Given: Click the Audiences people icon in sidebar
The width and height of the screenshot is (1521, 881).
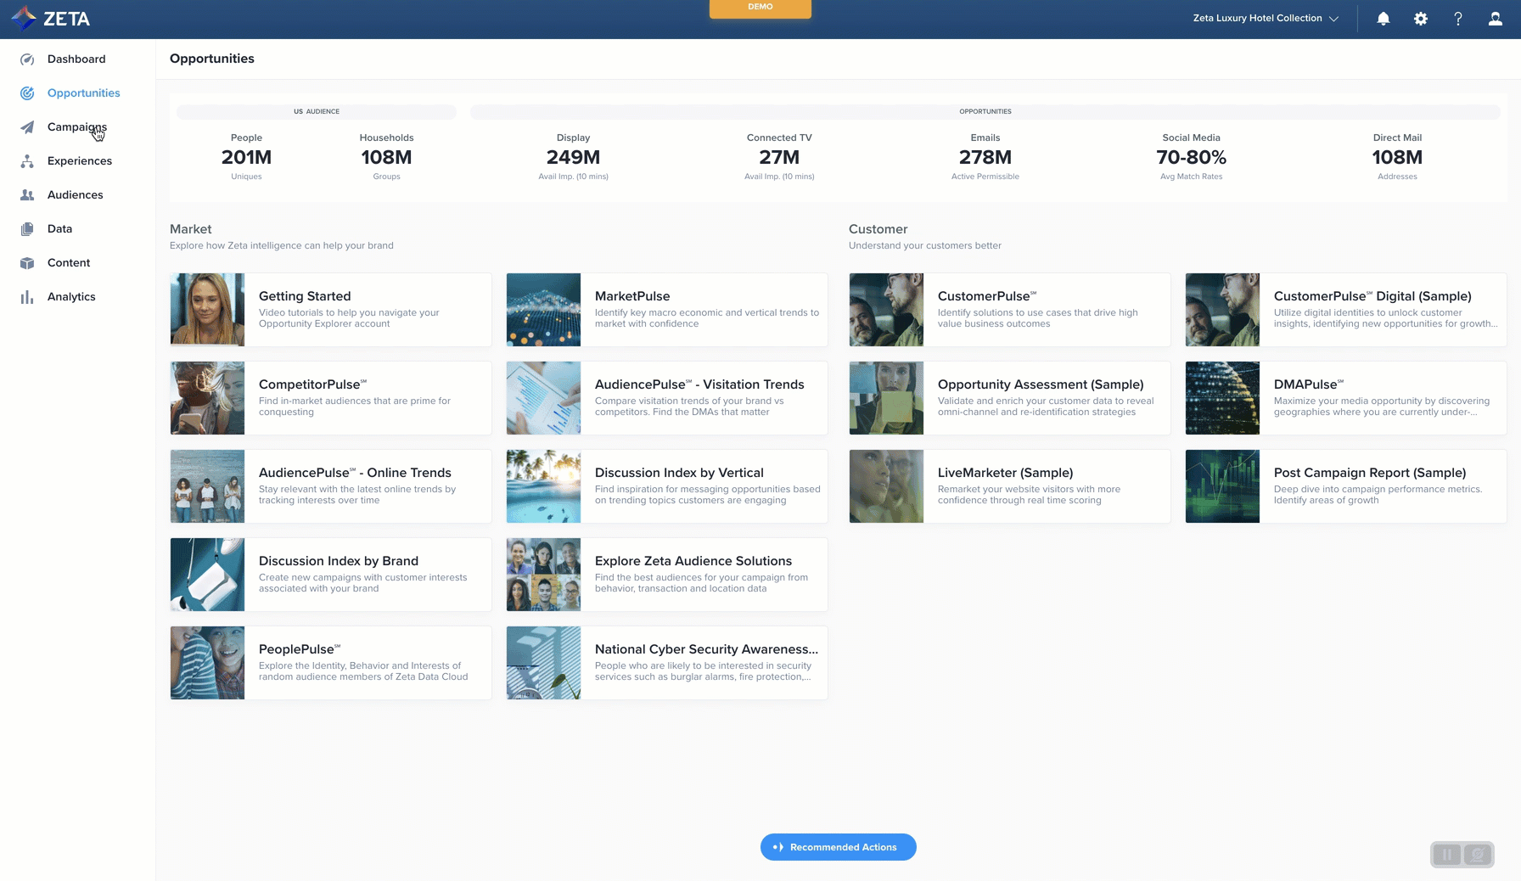Looking at the screenshot, I should (27, 195).
